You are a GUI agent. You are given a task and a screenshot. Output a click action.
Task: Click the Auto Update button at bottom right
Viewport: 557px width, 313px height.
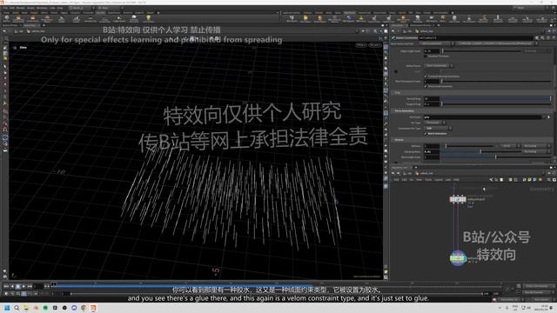click(541, 300)
